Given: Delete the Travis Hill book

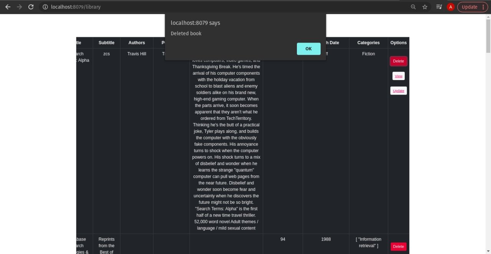Looking at the screenshot, I should [x=399, y=61].
